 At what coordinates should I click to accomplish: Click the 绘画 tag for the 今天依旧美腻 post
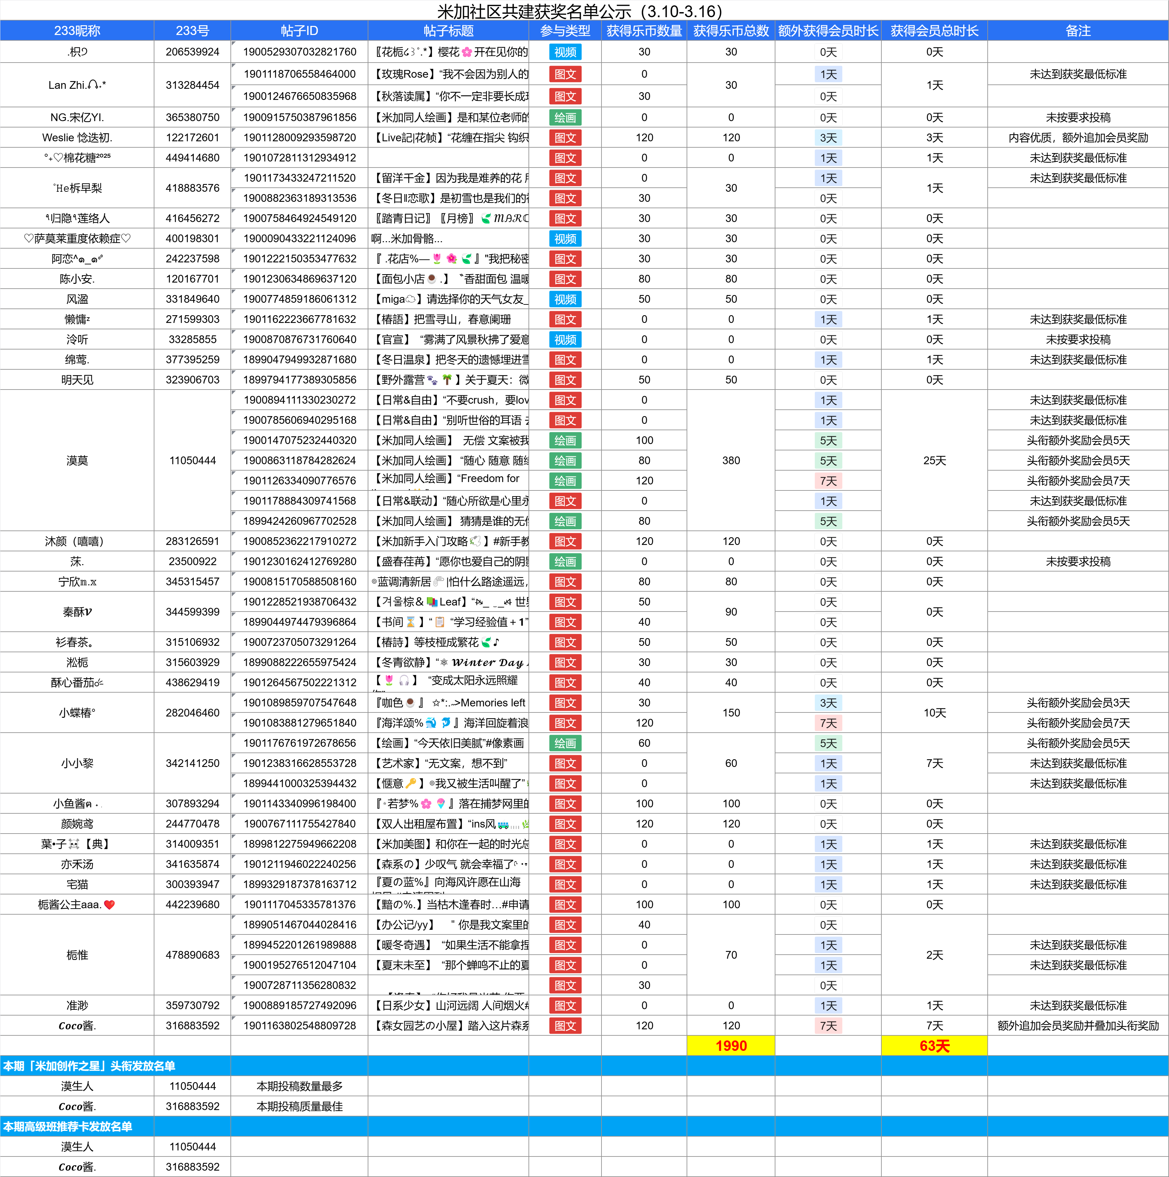(565, 743)
